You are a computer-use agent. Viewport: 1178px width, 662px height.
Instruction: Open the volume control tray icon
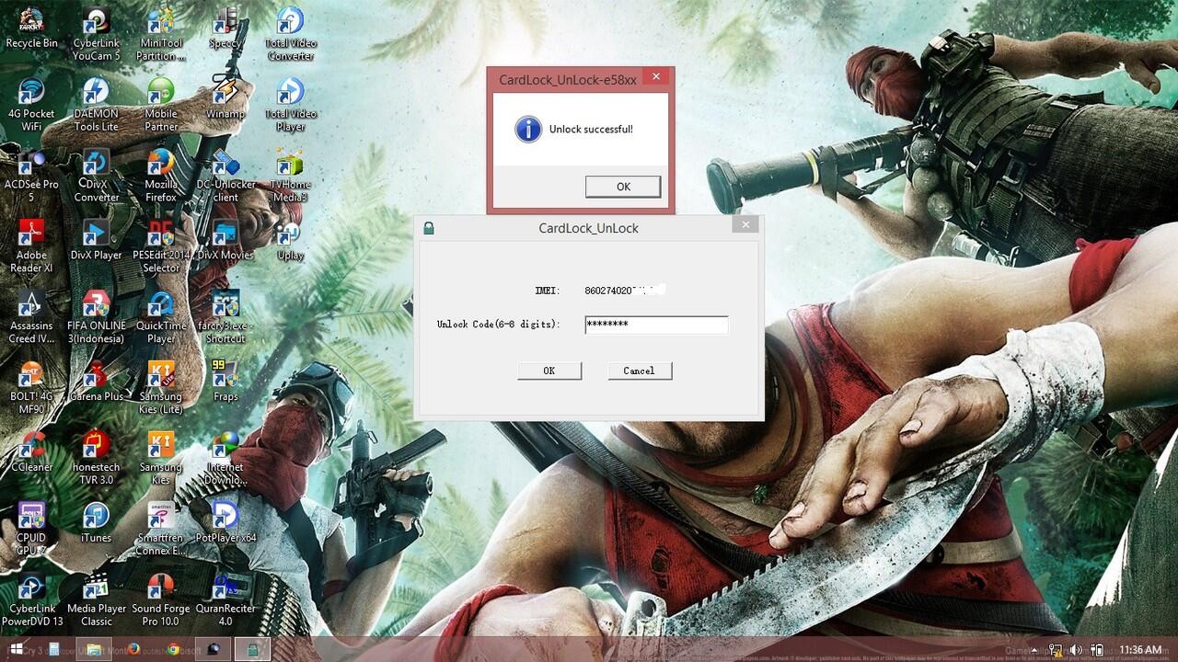coord(1076,650)
